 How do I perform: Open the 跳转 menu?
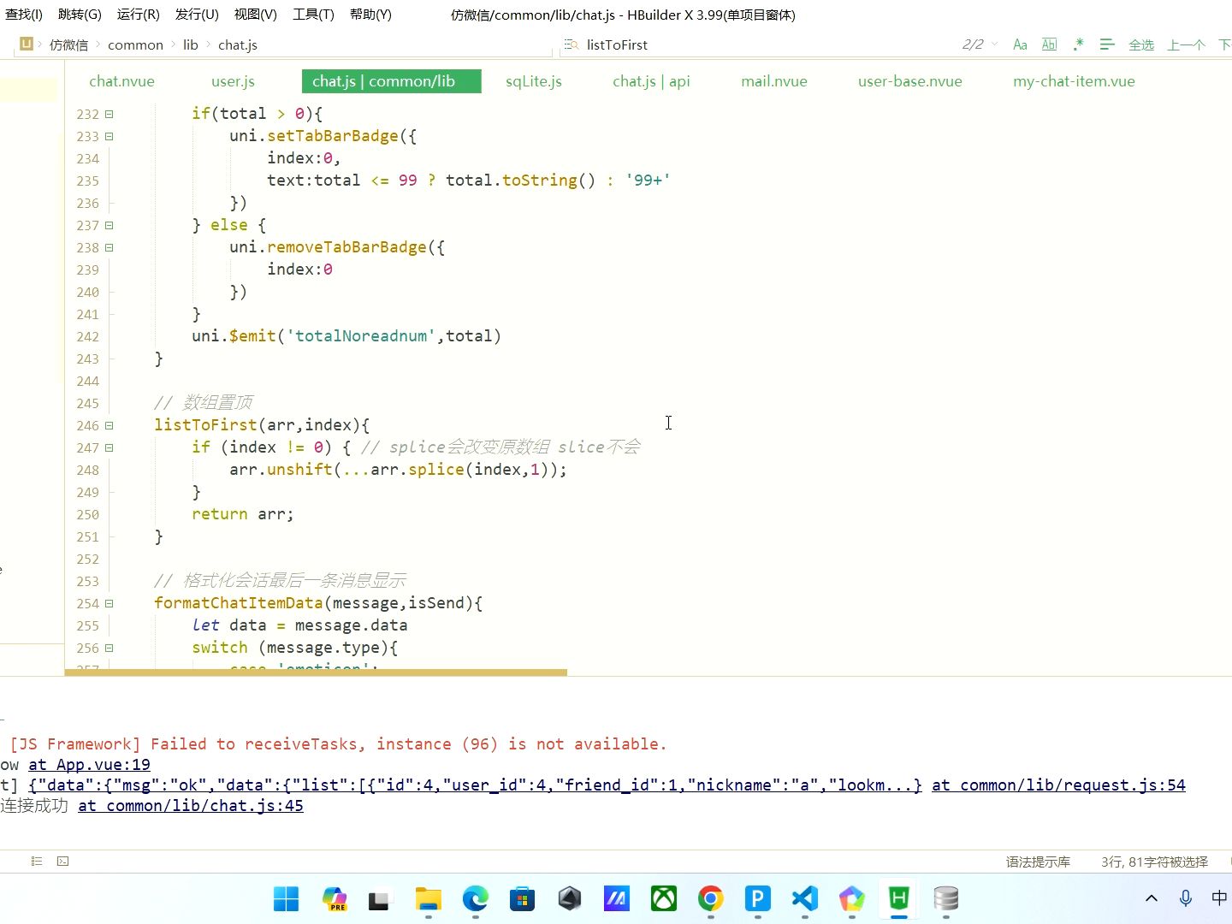[x=80, y=15]
